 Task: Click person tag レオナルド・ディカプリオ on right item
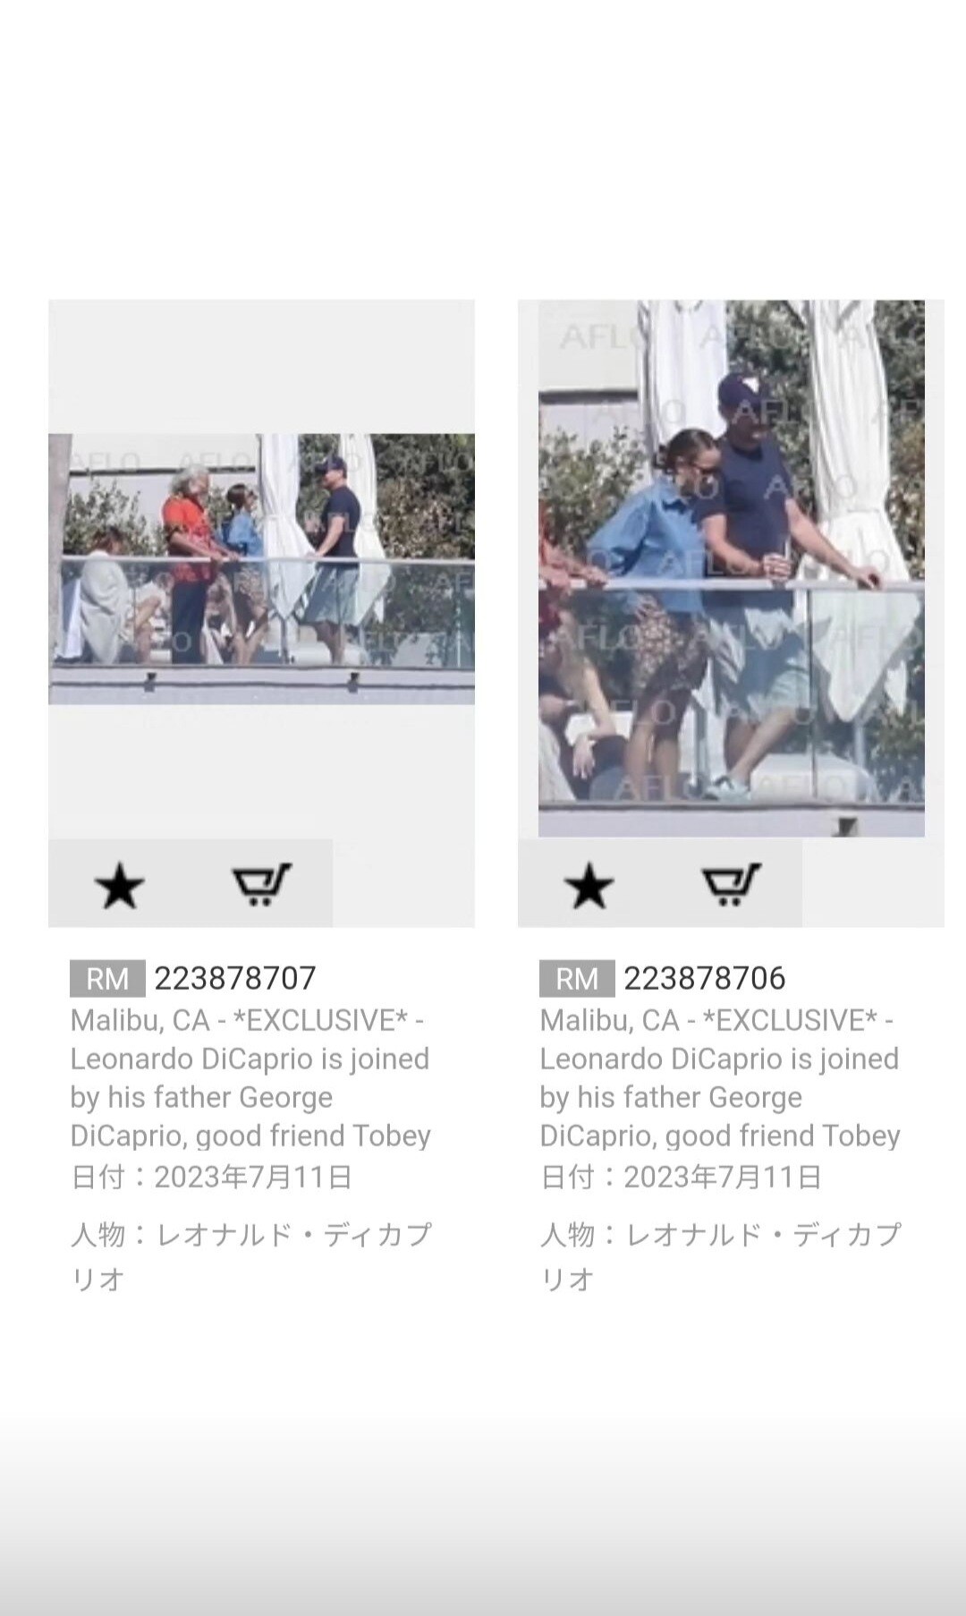click(721, 1256)
